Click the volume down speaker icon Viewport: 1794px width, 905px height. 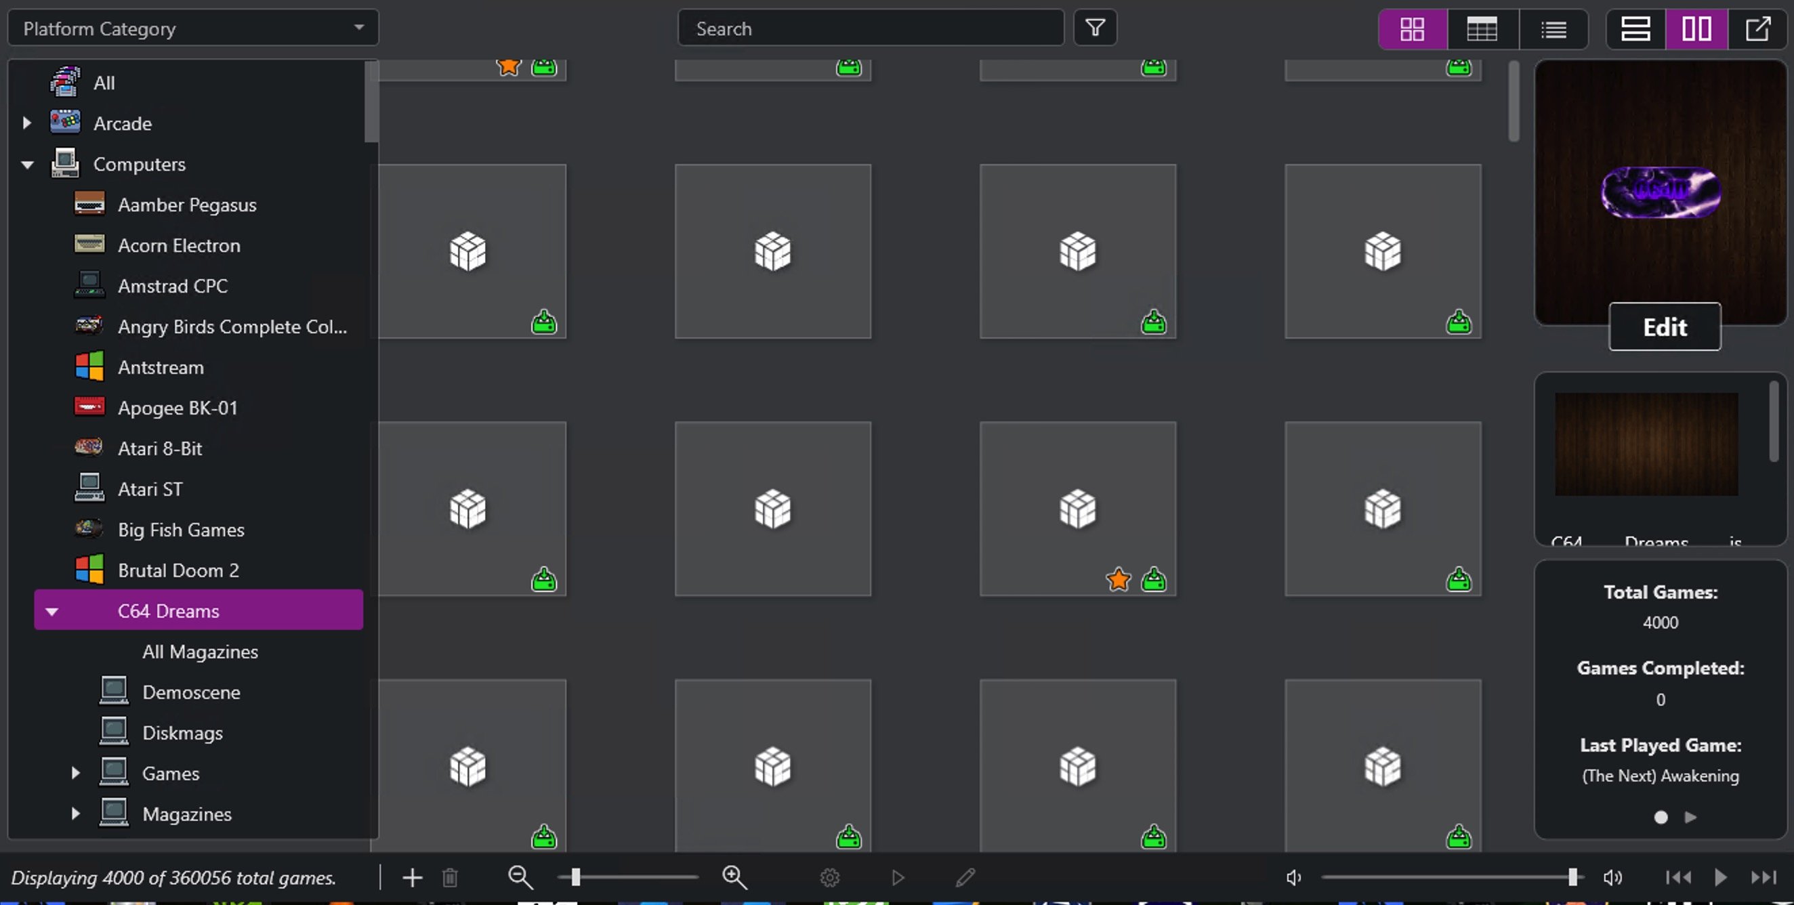coord(1293,878)
